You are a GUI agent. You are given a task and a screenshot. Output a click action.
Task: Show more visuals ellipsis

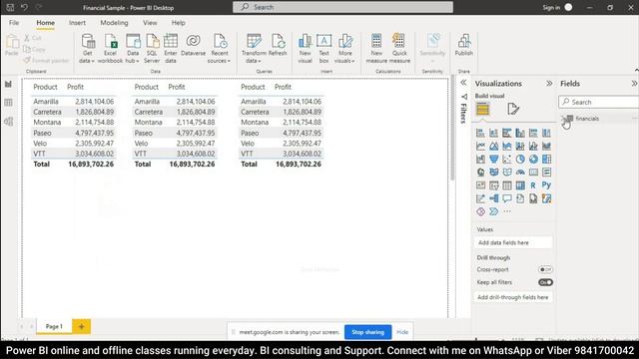coord(507,211)
